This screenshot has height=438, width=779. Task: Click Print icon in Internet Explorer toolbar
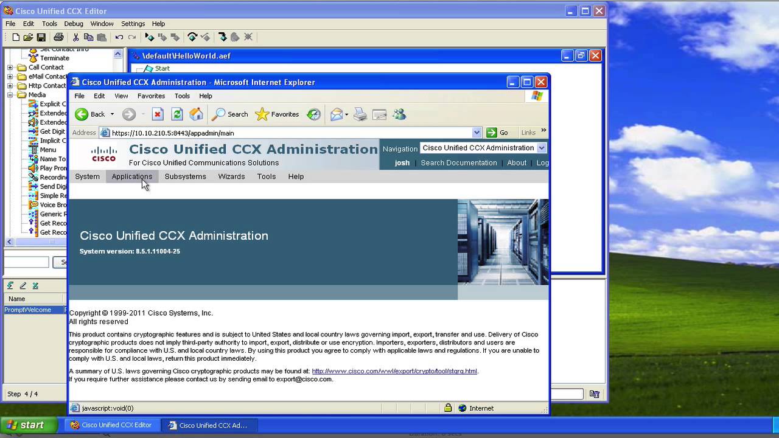click(x=360, y=114)
